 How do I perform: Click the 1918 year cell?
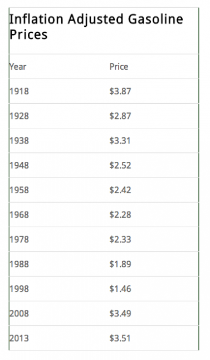19,92
